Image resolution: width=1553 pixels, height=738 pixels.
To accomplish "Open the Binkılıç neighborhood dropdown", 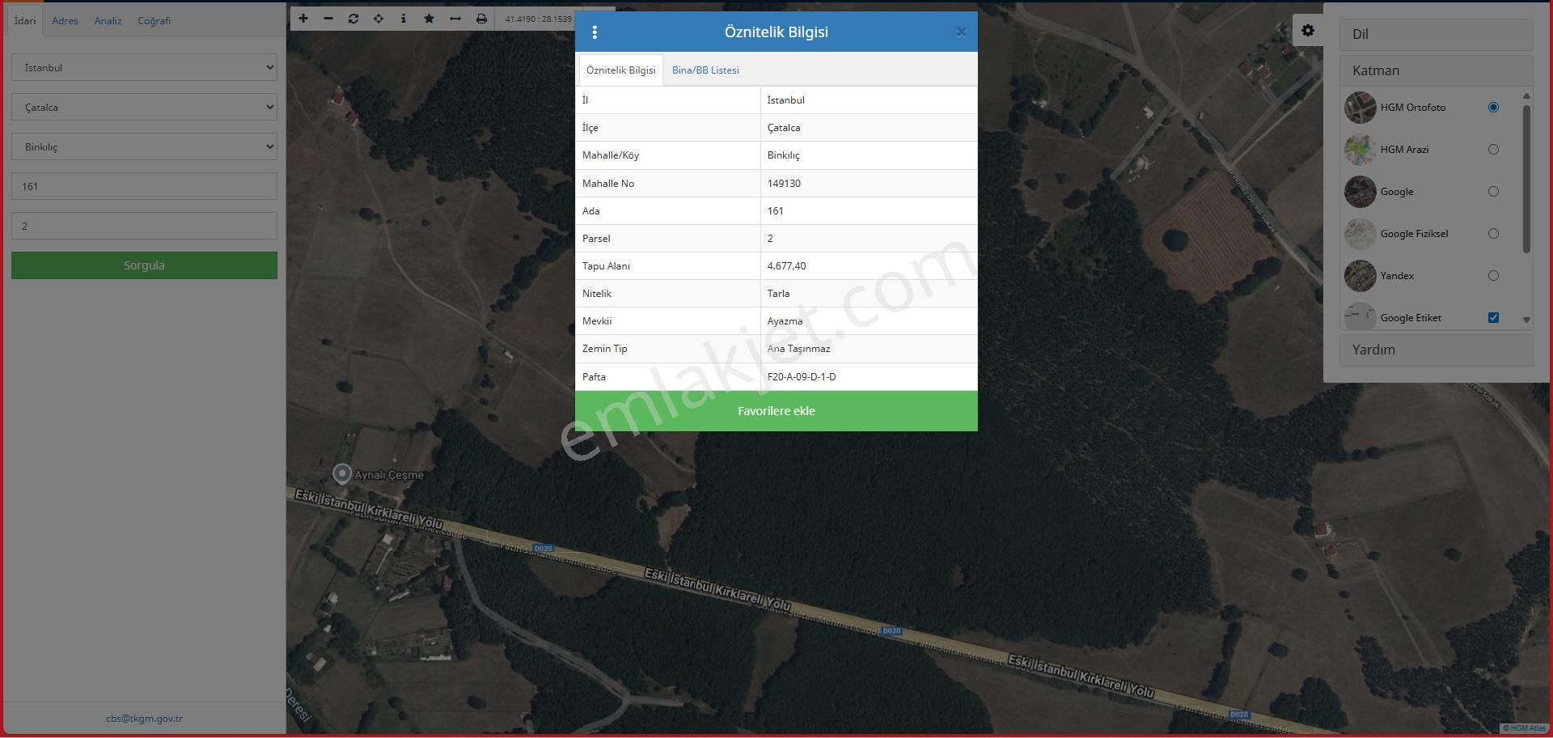I will (144, 147).
